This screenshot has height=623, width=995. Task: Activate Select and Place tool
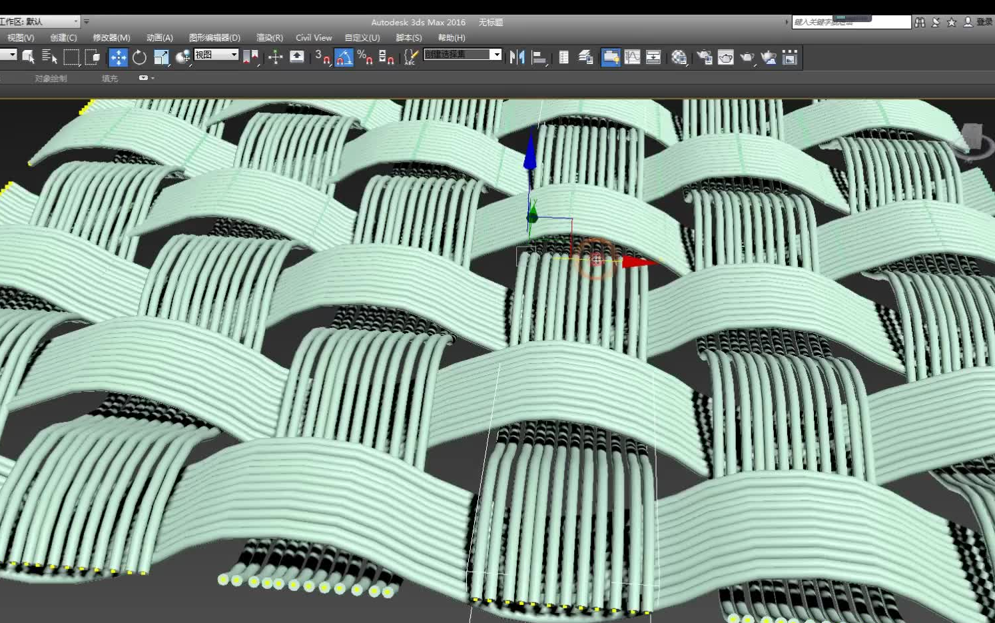point(182,57)
